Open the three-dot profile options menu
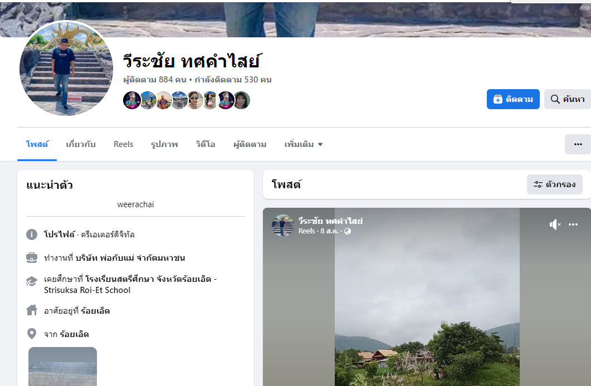The width and height of the screenshot is (591, 386). [x=578, y=144]
